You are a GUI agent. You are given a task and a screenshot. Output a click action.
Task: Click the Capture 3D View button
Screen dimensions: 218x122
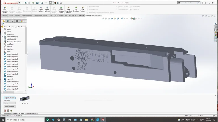coord(9,98)
